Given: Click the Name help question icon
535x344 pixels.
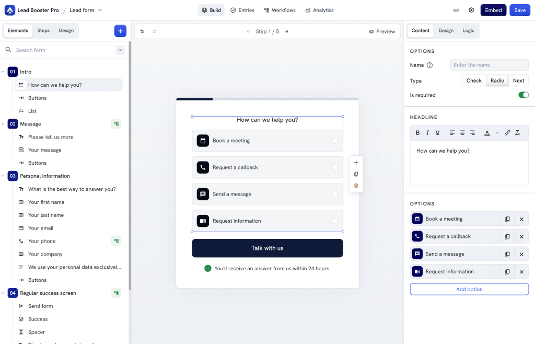Looking at the screenshot, I should coord(429,65).
